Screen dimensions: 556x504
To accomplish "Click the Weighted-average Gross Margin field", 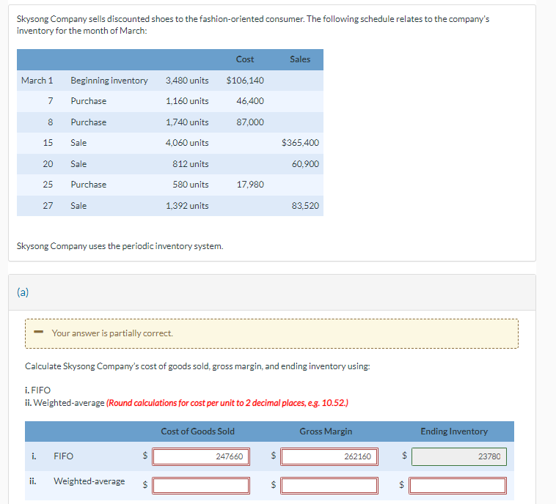I will pos(329,485).
